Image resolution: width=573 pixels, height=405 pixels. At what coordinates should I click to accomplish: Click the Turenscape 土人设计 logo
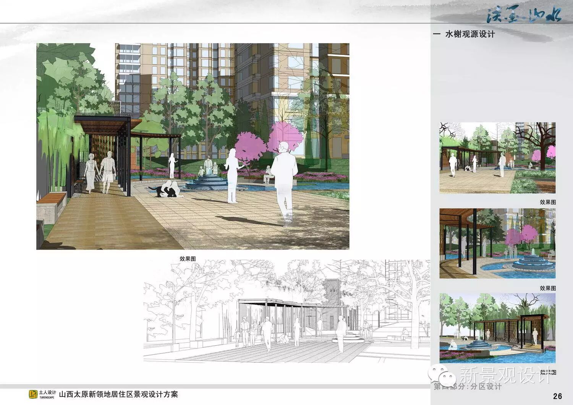point(43,395)
